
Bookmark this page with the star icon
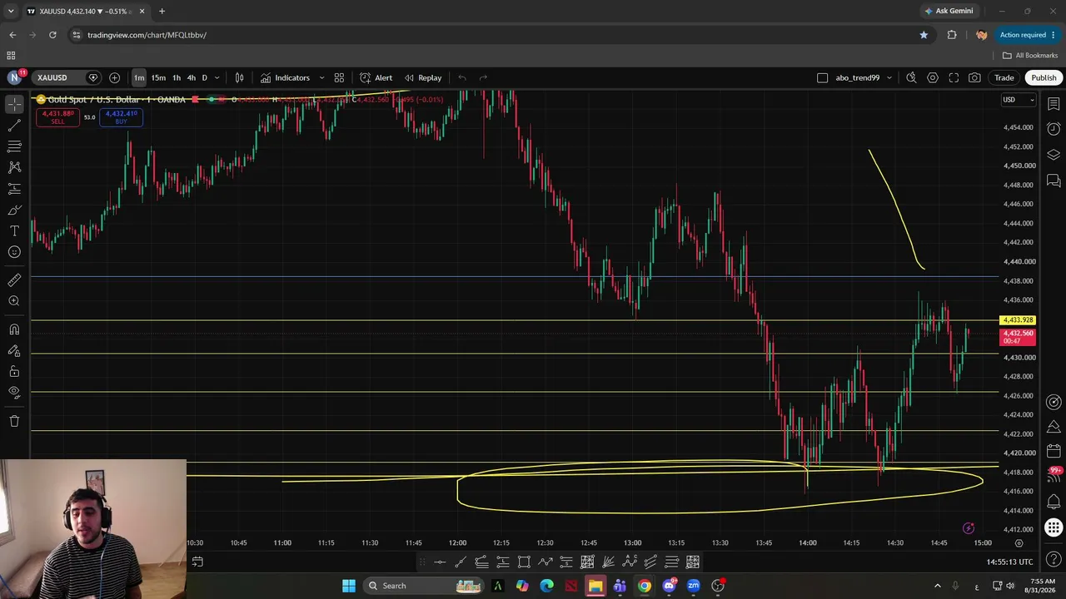(924, 35)
